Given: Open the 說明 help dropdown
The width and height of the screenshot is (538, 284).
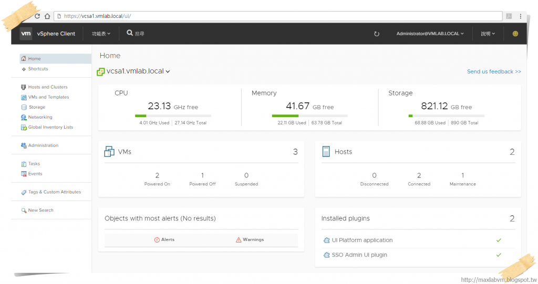Looking at the screenshot, I should 488,34.
